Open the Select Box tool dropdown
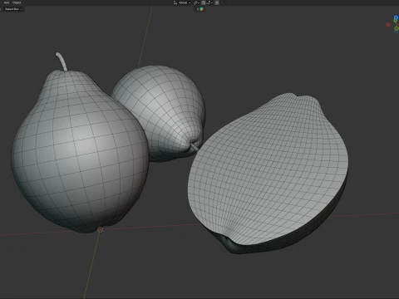This screenshot has width=399, height=299. point(12,9)
